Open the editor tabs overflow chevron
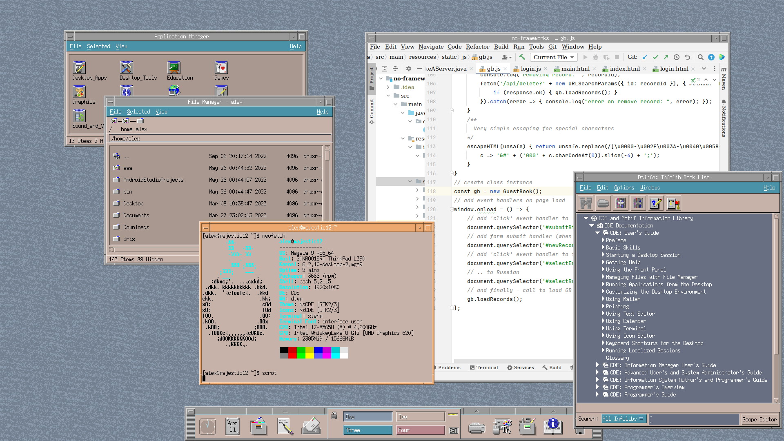 (x=704, y=69)
